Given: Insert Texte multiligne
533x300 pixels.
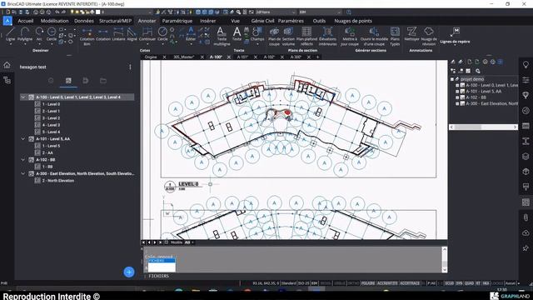Looking at the screenshot, I should 222,36.
